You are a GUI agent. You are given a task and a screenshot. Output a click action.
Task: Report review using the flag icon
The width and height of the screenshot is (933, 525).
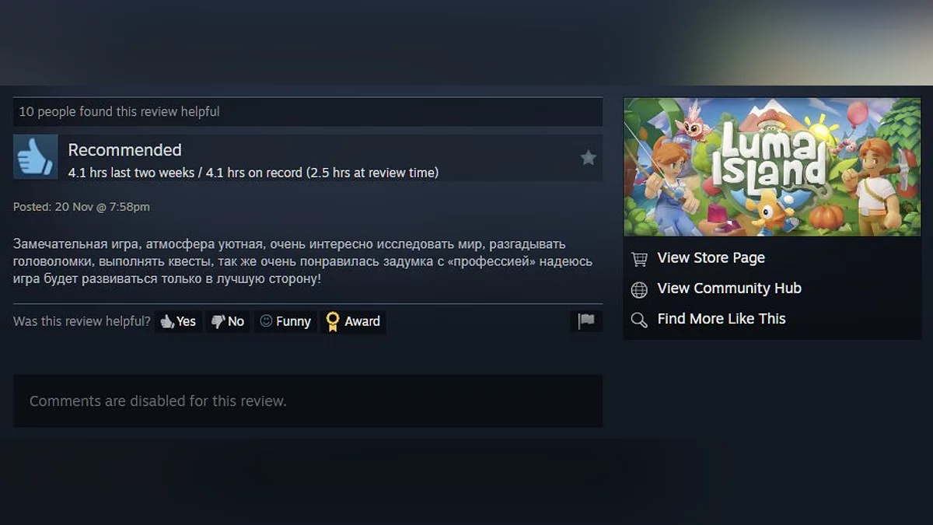[x=586, y=321]
